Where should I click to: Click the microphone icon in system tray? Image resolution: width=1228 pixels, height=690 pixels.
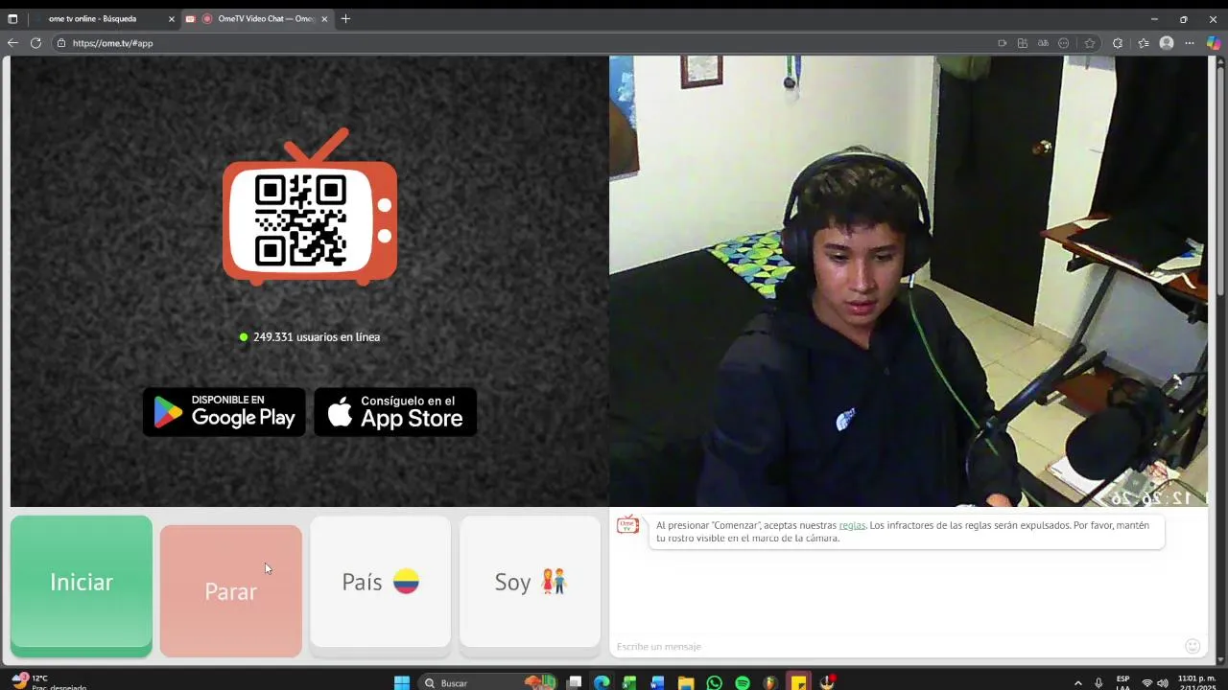pos(1098,682)
